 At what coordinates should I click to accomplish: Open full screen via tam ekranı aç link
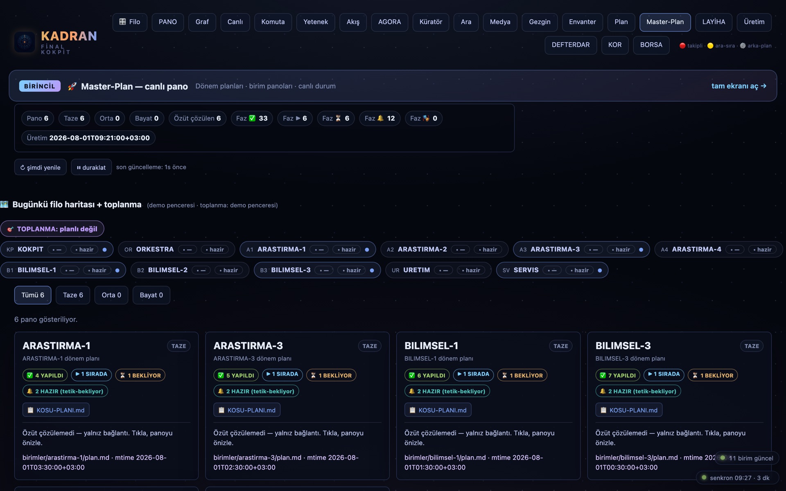click(739, 86)
